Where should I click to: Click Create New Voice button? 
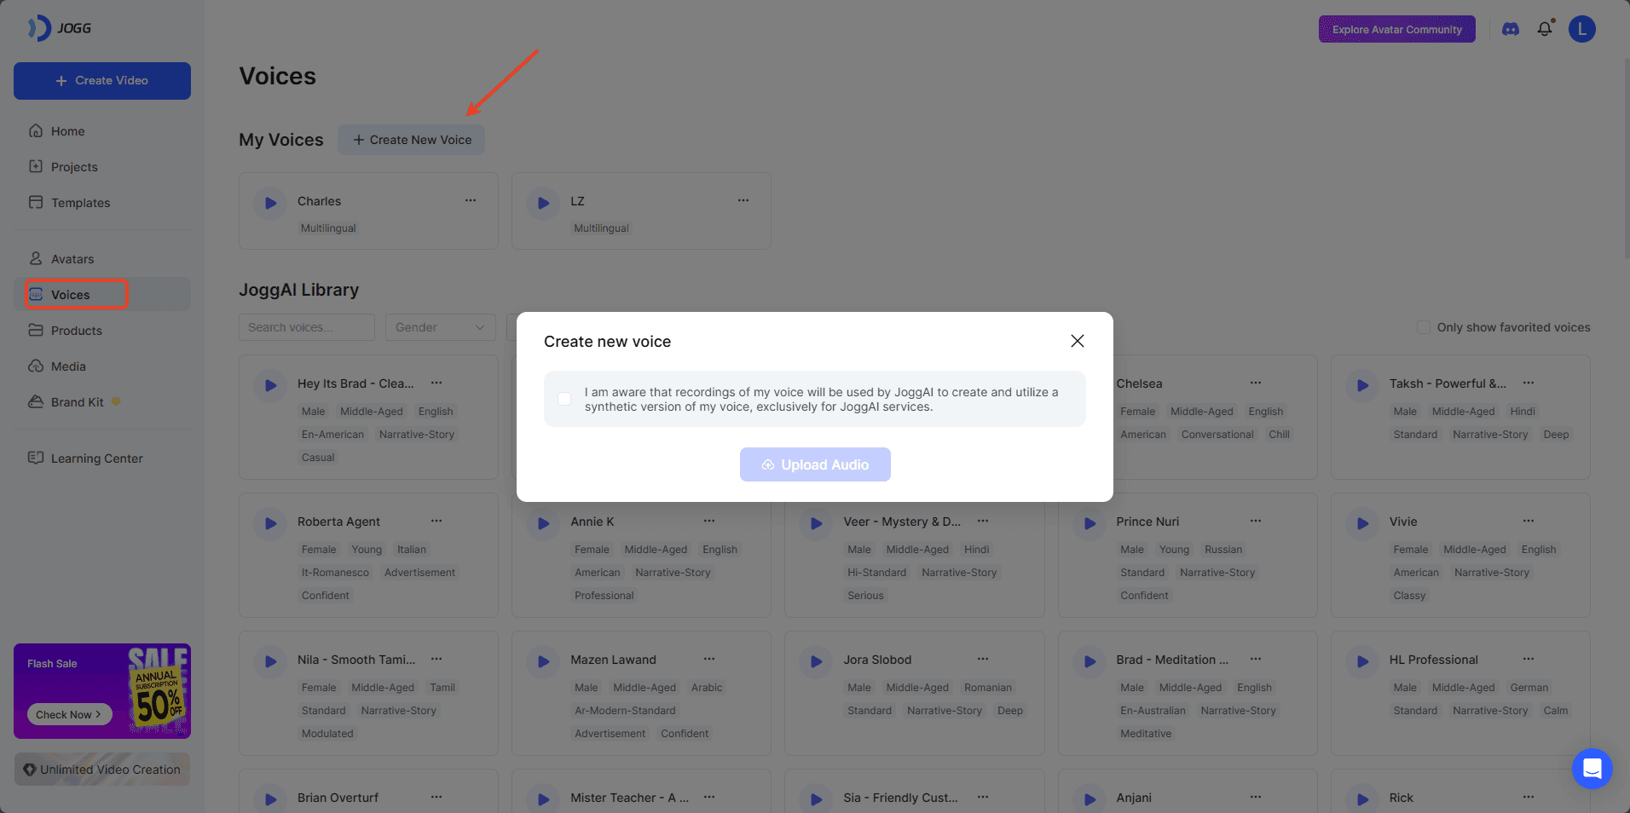(x=412, y=140)
